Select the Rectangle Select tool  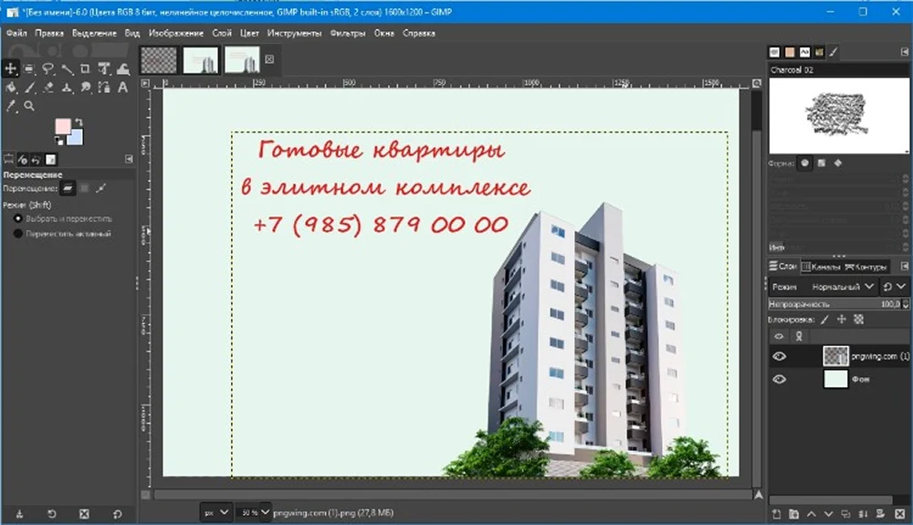pos(29,69)
